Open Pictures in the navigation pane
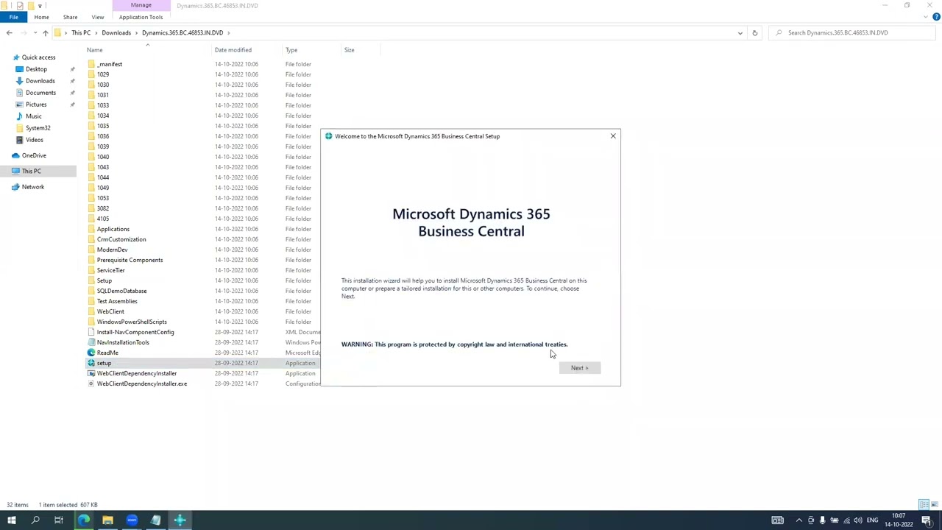The height and width of the screenshot is (530, 942). (x=36, y=105)
